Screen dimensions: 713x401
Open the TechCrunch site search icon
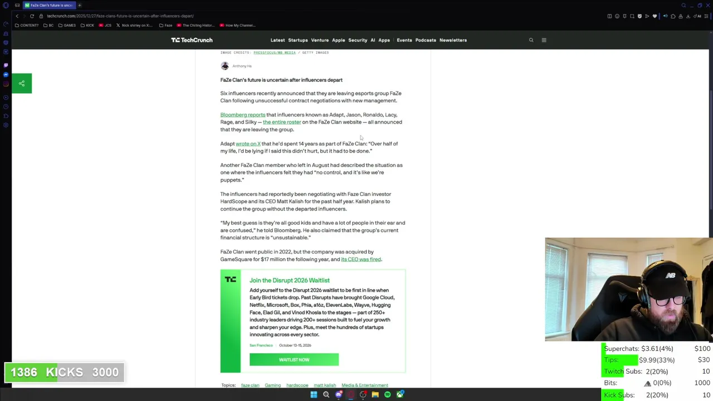click(531, 40)
